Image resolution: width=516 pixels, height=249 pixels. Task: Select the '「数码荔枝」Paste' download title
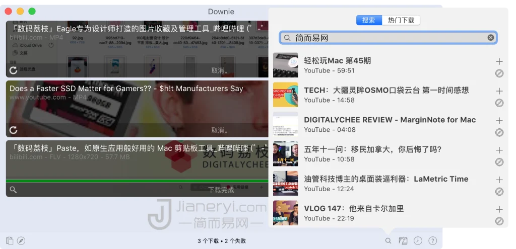(x=137, y=148)
